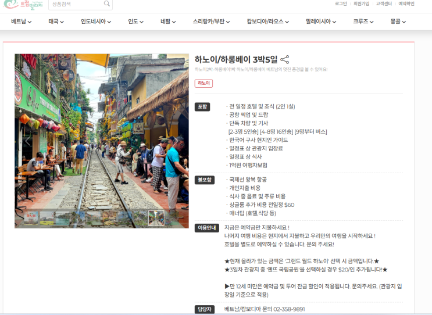Expand the 인도 menu
432x315 pixels.
(135, 22)
